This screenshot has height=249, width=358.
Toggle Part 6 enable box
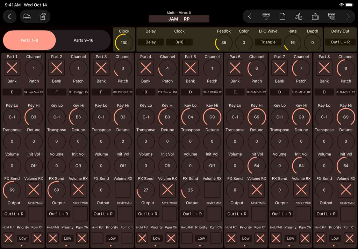[235, 68]
